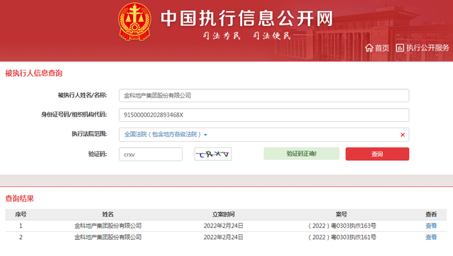Click the site title 中国执行信息公开网

247,18
